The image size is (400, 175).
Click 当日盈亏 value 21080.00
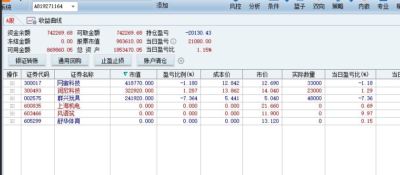click(x=200, y=41)
